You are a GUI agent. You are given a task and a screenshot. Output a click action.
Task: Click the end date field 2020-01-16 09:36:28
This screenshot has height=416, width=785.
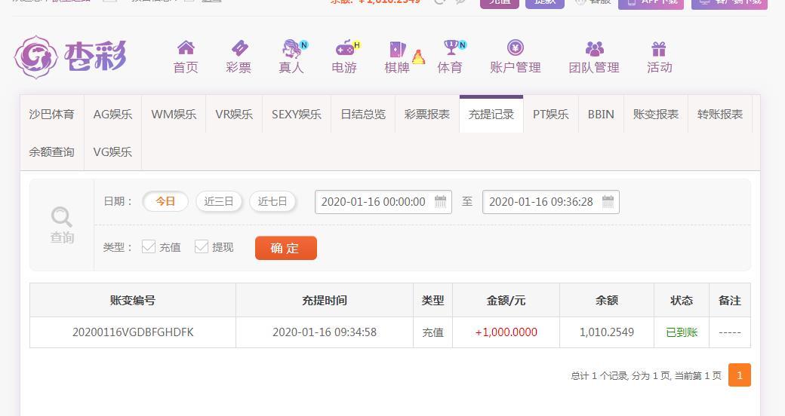(x=551, y=201)
